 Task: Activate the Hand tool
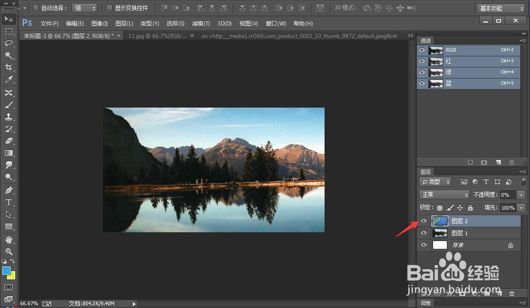[9, 239]
